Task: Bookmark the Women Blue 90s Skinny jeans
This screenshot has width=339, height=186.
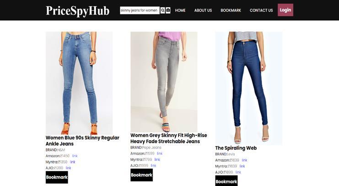Action: pos(57,177)
